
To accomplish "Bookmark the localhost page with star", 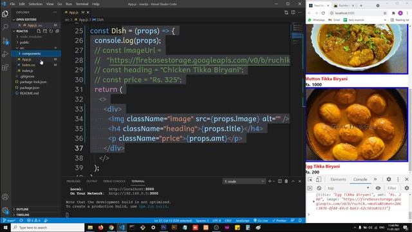I will pos(385,13).
